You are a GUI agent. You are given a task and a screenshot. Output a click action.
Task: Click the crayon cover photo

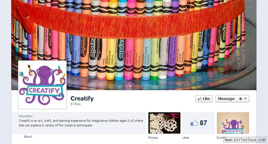pos(134,45)
